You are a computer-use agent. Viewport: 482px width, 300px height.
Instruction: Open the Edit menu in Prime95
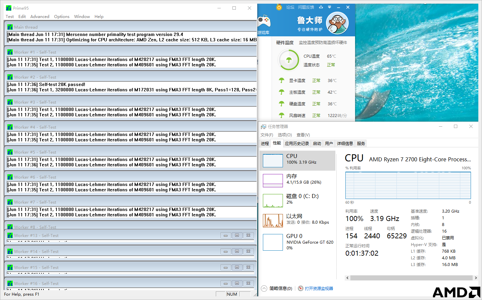click(x=22, y=16)
